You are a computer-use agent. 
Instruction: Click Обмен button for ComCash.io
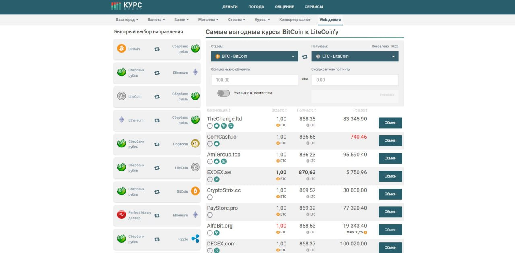[x=390, y=141]
